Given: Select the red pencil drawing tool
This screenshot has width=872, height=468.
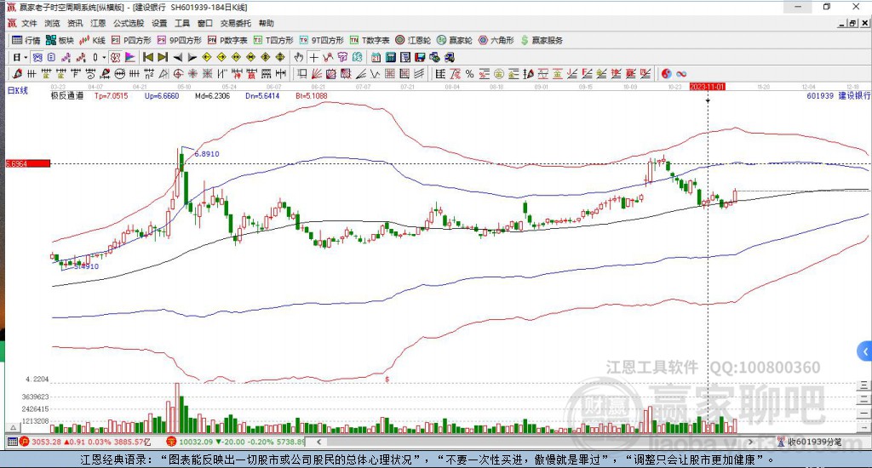Looking at the screenshot, I should [x=17, y=74].
